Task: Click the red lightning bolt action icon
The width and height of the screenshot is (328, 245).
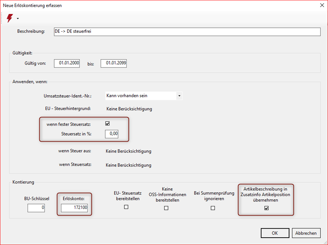Action: (10, 18)
